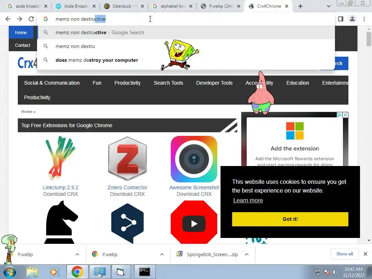
Task: Expand options for second P.webp download
Action: coord(162,254)
